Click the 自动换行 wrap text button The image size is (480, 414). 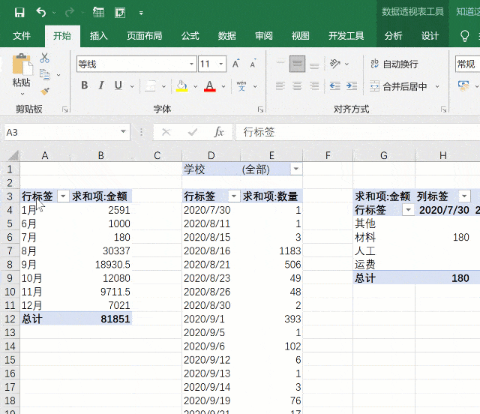[x=393, y=64]
